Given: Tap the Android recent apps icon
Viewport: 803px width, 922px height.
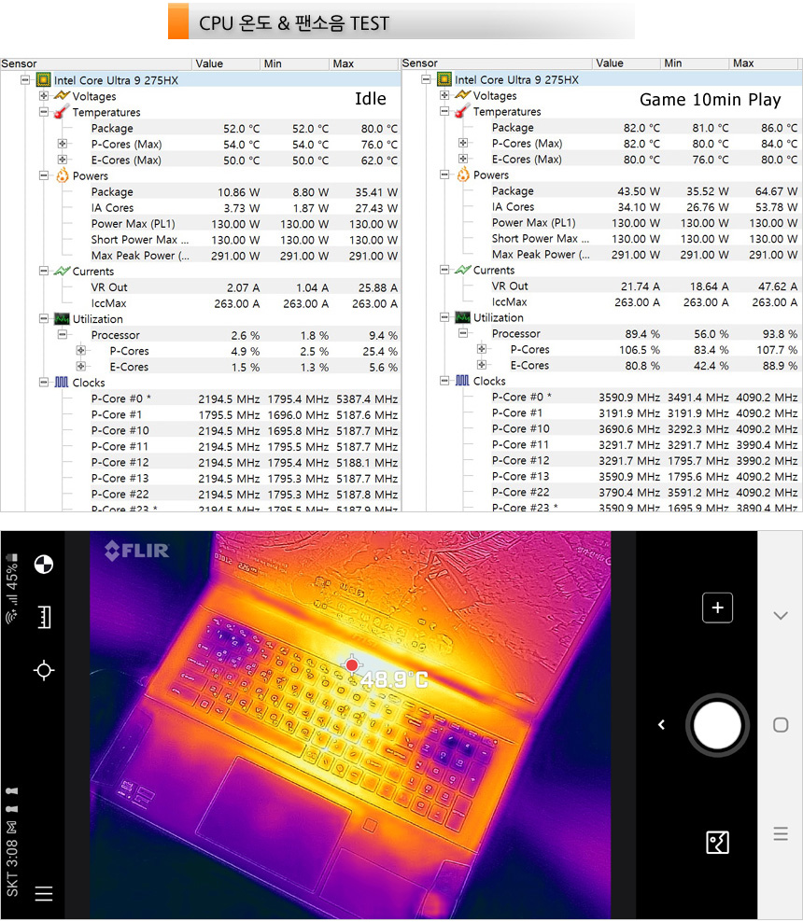Looking at the screenshot, I should click(781, 834).
